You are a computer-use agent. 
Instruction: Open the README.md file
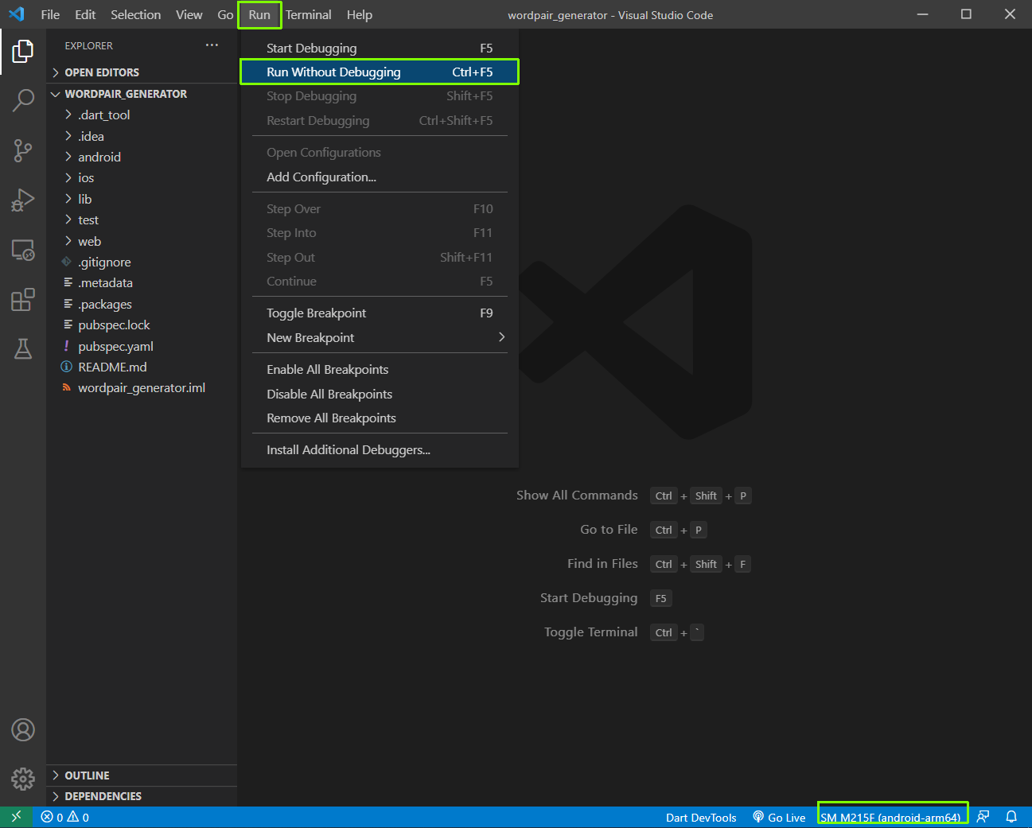[142, 367]
